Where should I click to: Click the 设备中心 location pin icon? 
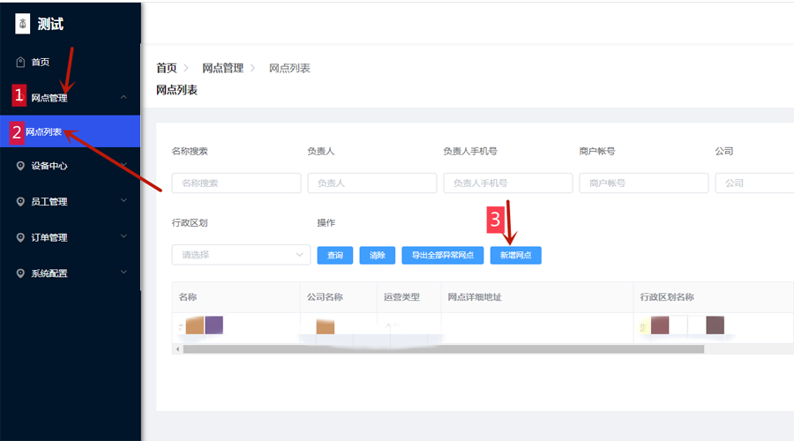(20, 166)
